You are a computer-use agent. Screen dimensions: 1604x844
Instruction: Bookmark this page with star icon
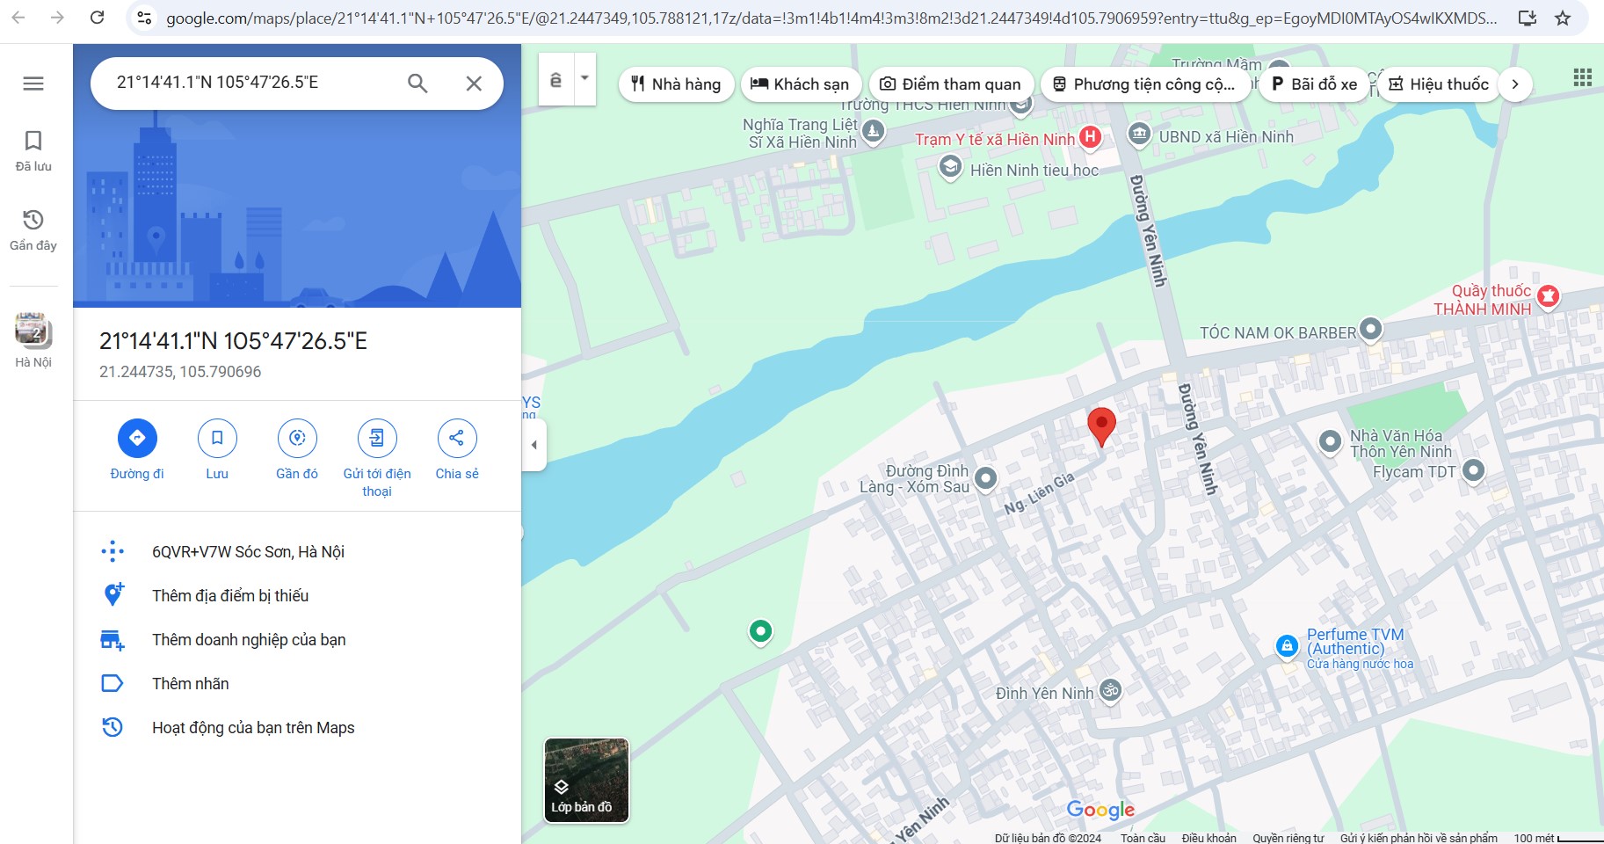[x=1563, y=18]
